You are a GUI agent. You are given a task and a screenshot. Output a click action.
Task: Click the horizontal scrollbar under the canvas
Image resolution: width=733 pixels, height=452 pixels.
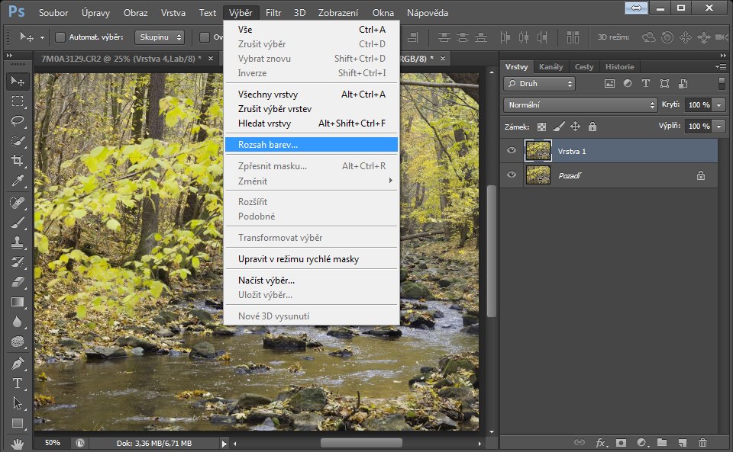tap(360, 442)
